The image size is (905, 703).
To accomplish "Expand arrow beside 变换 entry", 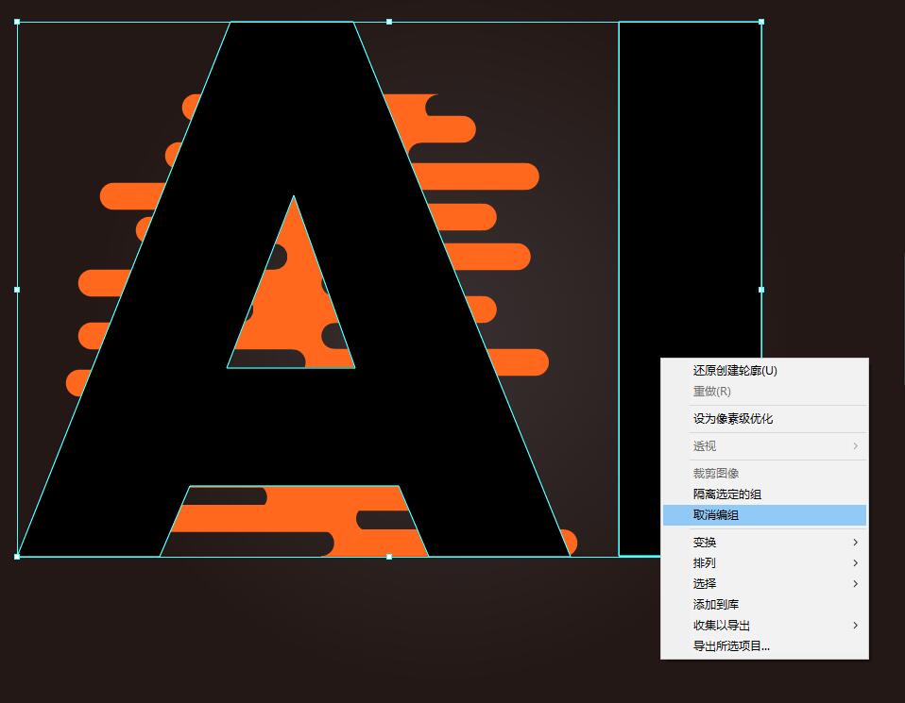I will click(855, 542).
